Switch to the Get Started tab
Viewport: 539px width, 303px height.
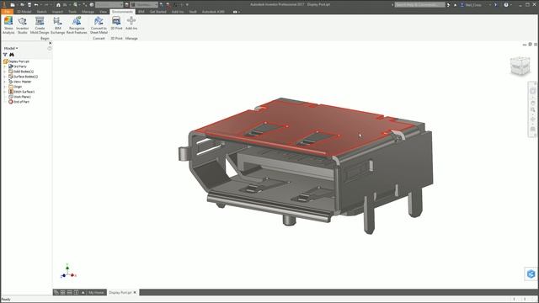pyautogui.click(x=158, y=12)
